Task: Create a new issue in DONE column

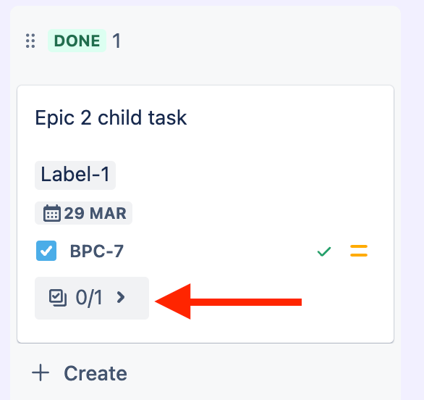Action: 80,373
